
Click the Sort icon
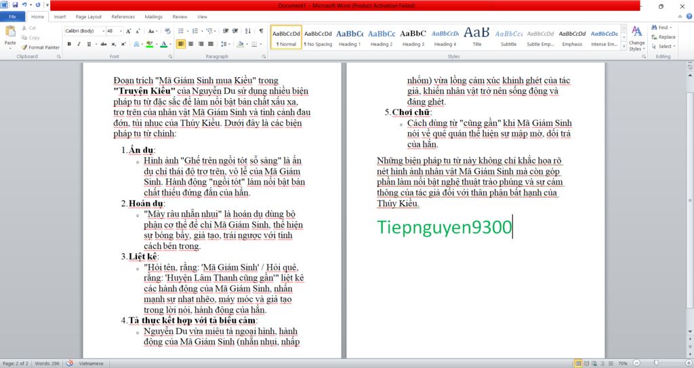248,31
